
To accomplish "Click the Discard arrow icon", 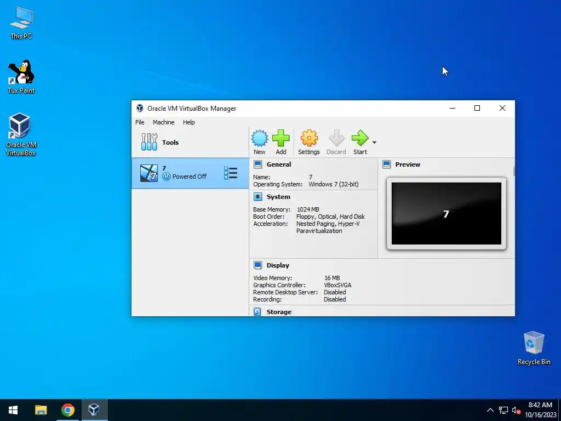I will [x=336, y=138].
